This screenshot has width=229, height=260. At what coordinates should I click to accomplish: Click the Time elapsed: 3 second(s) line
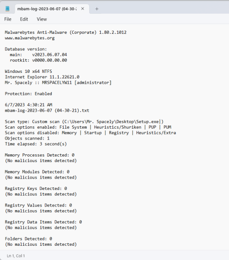pyautogui.click(x=36, y=144)
